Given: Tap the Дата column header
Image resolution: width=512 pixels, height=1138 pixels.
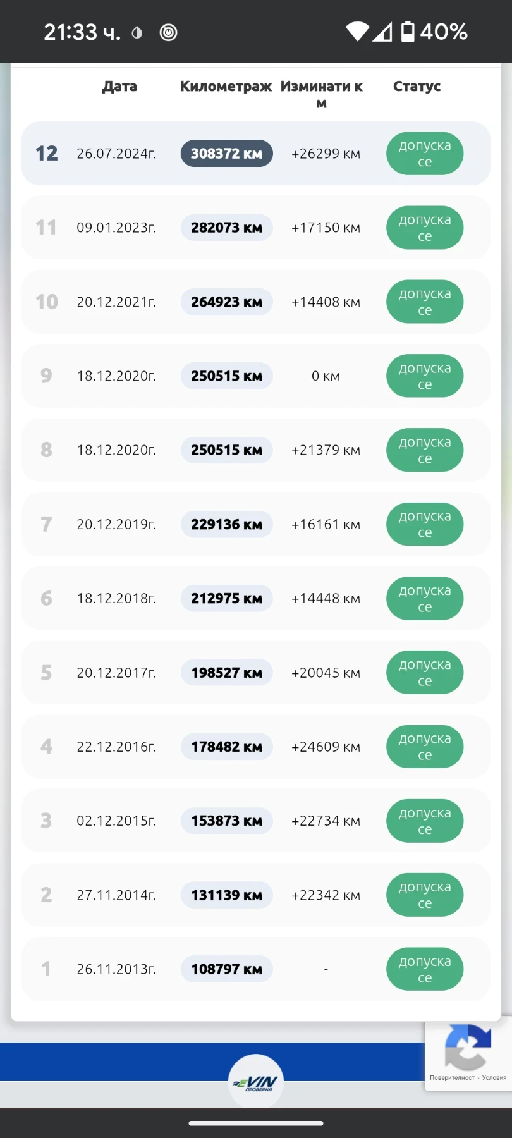Looking at the screenshot, I should (119, 87).
